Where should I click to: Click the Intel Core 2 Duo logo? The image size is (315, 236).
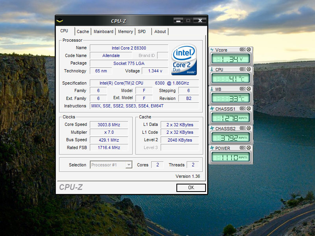pos(184,60)
